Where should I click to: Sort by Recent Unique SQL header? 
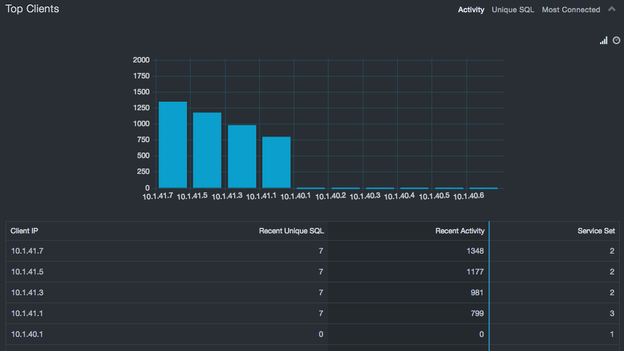[x=291, y=231]
